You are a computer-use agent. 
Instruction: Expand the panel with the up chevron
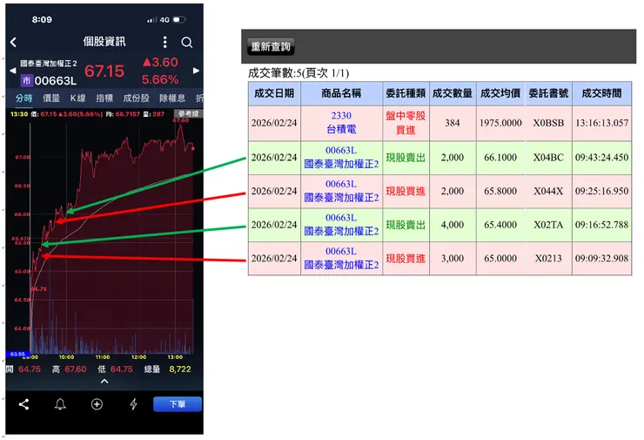point(104,382)
